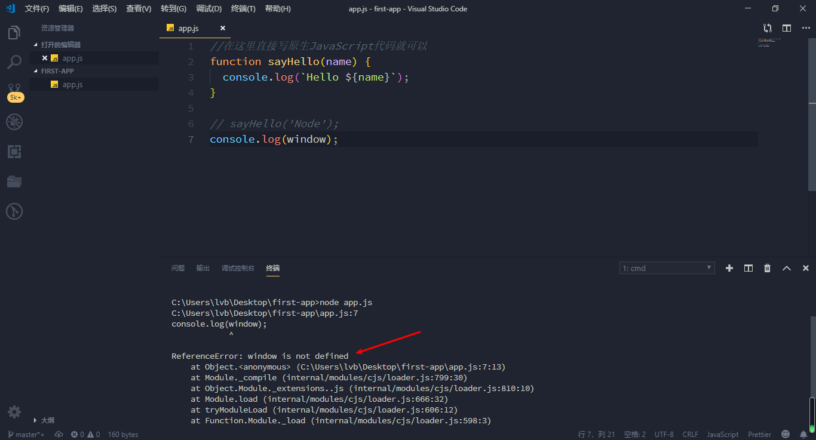Change file encoding via UTF-8
The image size is (816, 440).
coord(664,435)
